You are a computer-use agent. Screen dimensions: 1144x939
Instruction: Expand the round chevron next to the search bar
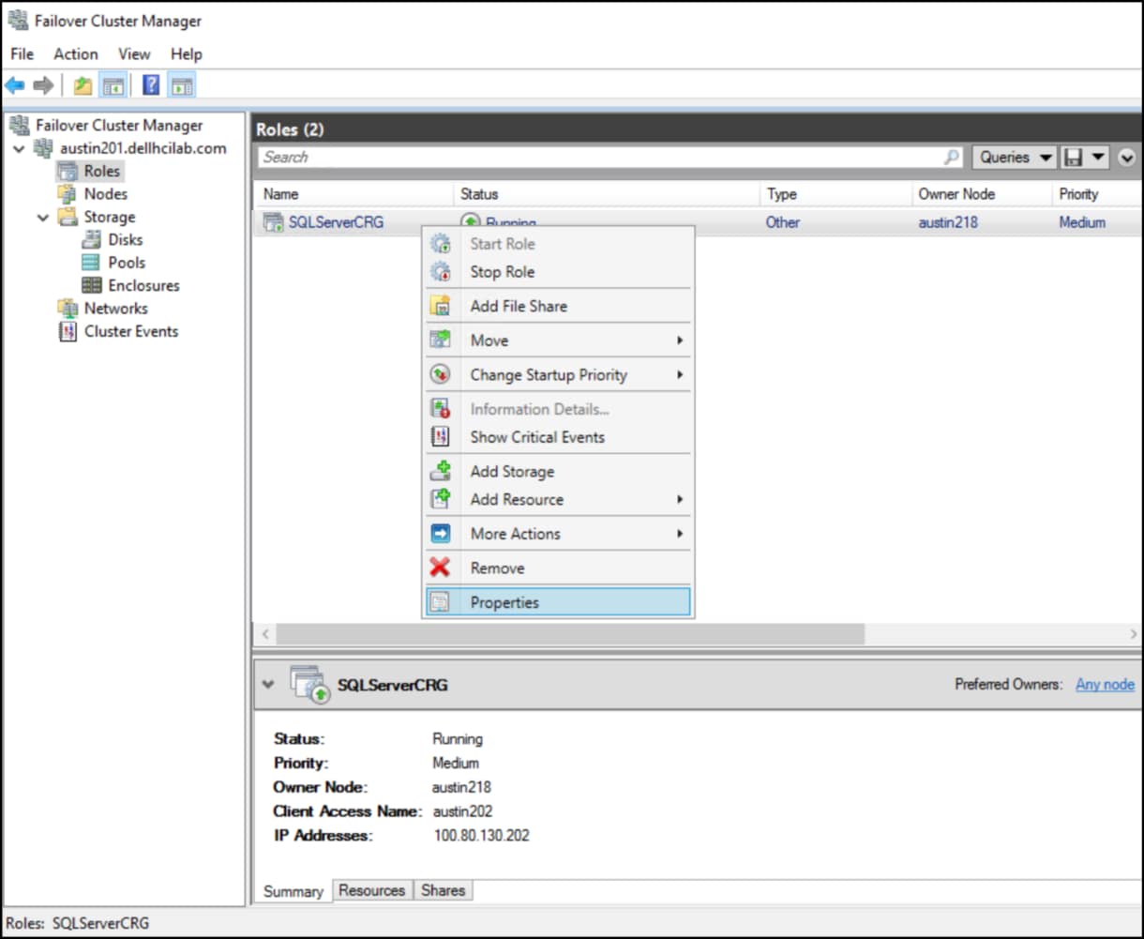(1126, 158)
